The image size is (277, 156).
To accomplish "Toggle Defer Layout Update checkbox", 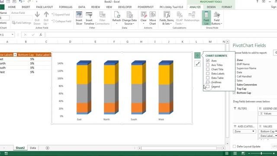I will pos(235,146).
